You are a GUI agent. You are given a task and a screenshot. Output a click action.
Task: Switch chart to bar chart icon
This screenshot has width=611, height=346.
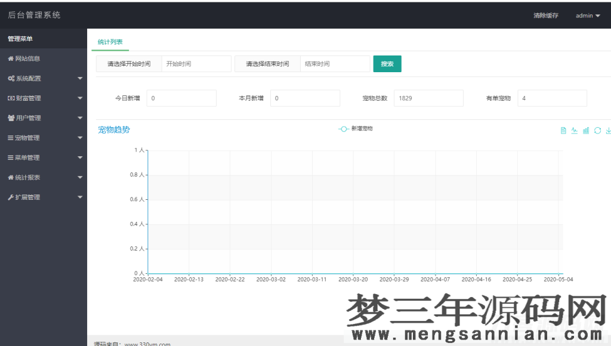pos(585,131)
